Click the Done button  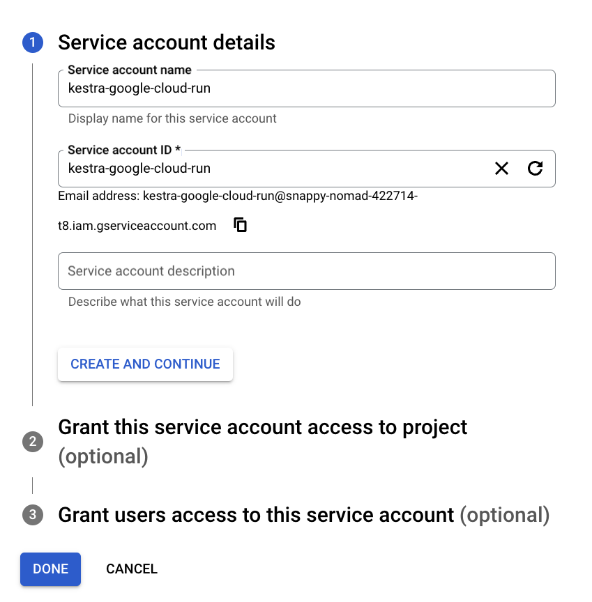pyautogui.click(x=51, y=569)
